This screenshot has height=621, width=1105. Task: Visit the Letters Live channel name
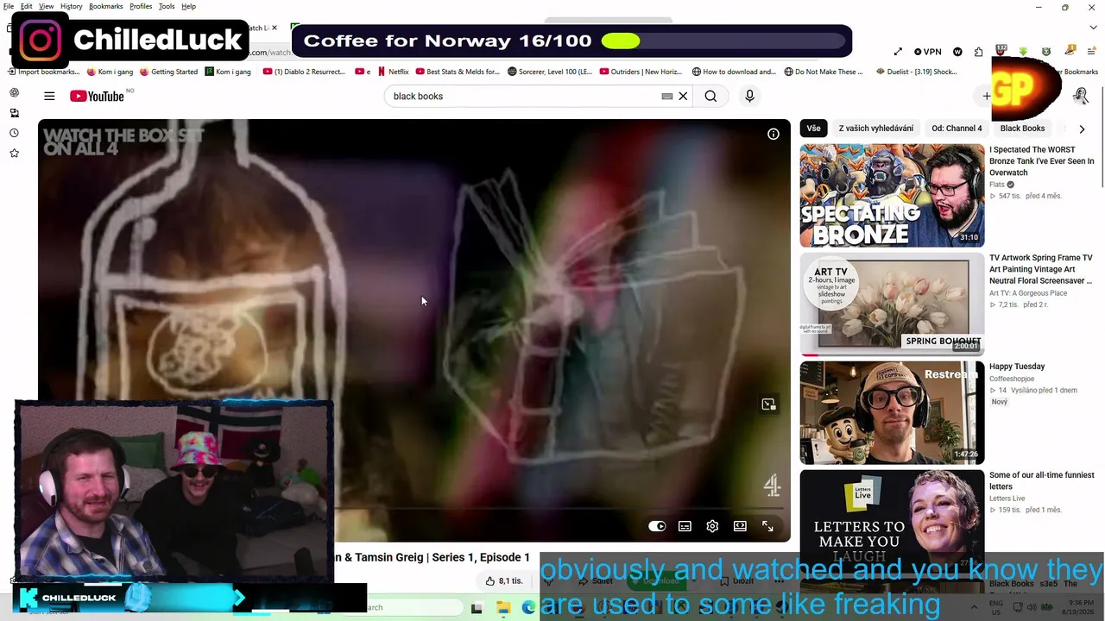tap(1007, 499)
